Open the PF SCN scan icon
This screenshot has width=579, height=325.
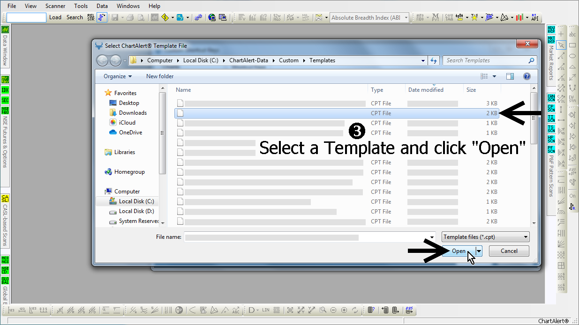coord(551,149)
